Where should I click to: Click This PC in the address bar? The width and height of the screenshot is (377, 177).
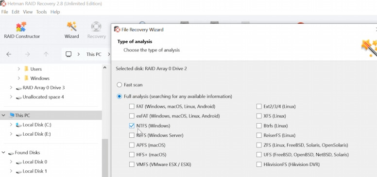(94, 54)
